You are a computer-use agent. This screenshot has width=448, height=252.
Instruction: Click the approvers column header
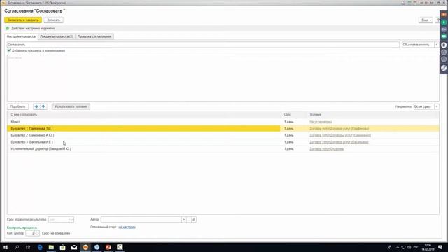(x=144, y=115)
